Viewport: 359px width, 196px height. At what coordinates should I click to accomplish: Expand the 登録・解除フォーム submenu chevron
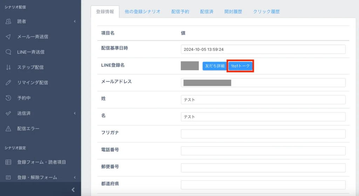click(x=75, y=177)
